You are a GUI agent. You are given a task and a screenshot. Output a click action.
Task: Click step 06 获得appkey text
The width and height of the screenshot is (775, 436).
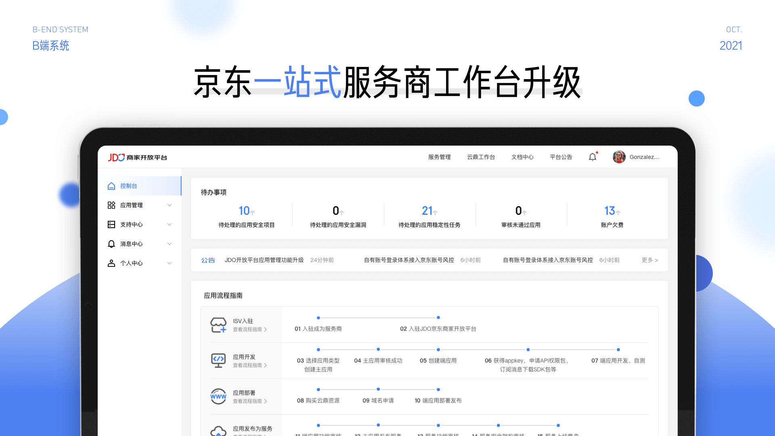point(528,365)
